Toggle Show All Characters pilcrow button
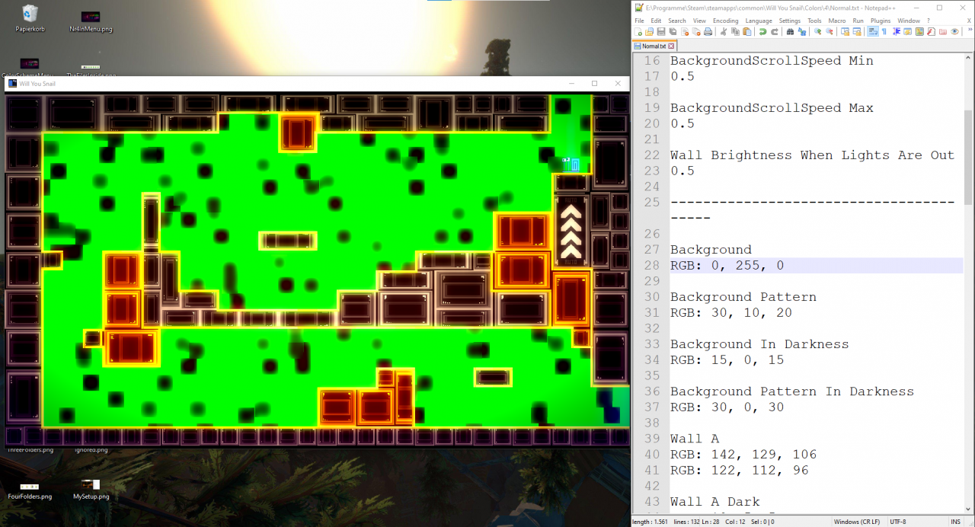 (x=884, y=32)
